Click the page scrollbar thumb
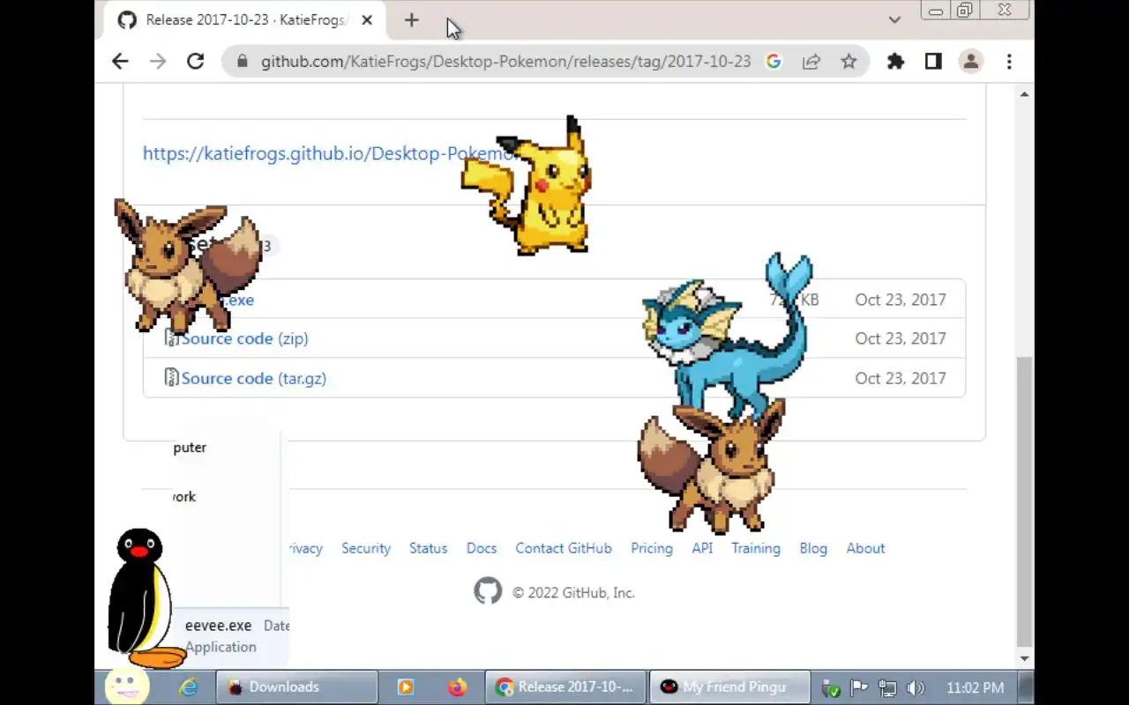This screenshot has width=1129, height=705. (x=1024, y=502)
